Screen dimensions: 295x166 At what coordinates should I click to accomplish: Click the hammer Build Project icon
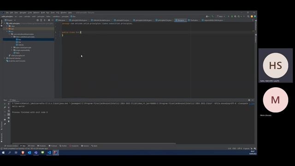click(212, 17)
